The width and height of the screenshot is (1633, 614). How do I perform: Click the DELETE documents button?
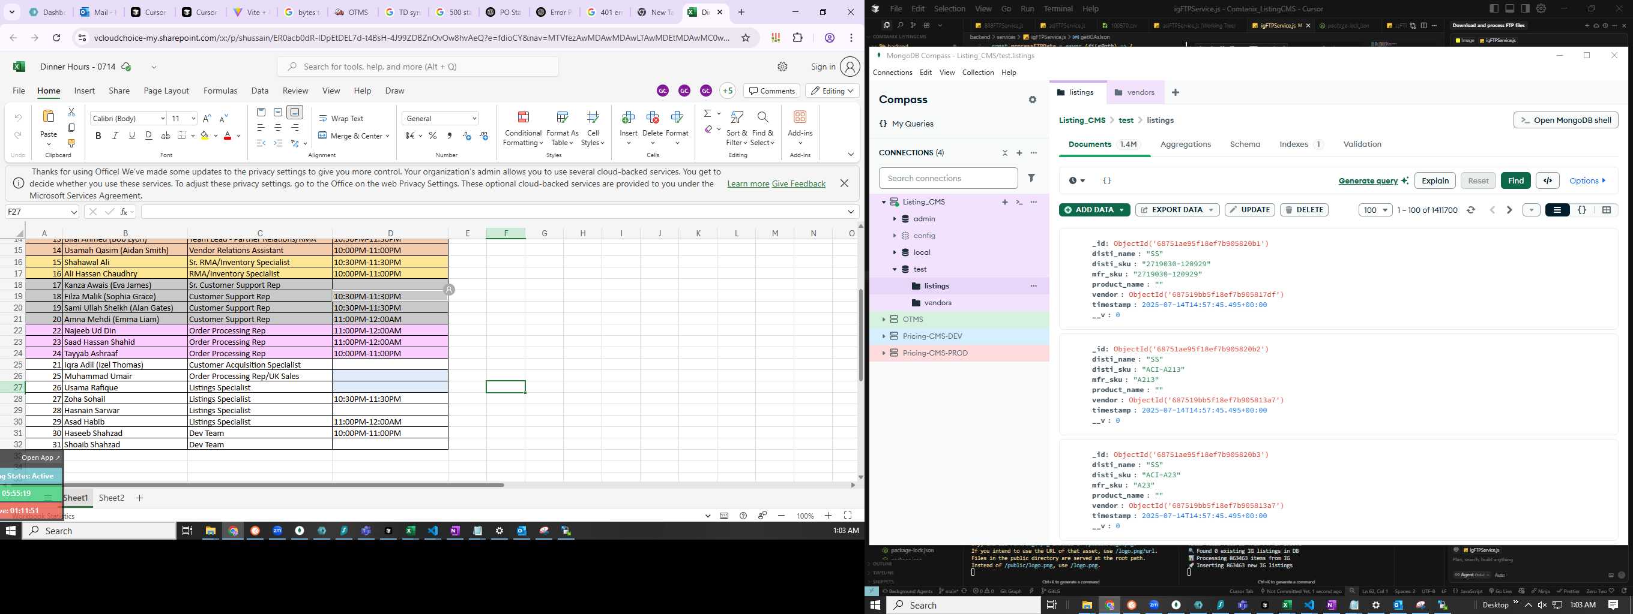pyautogui.click(x=1304, y=210)
